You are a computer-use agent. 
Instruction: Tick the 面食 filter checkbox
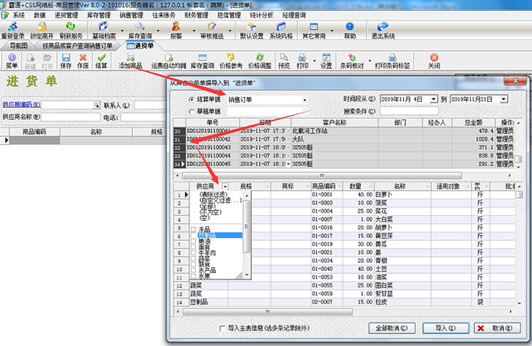pos(193,247)
